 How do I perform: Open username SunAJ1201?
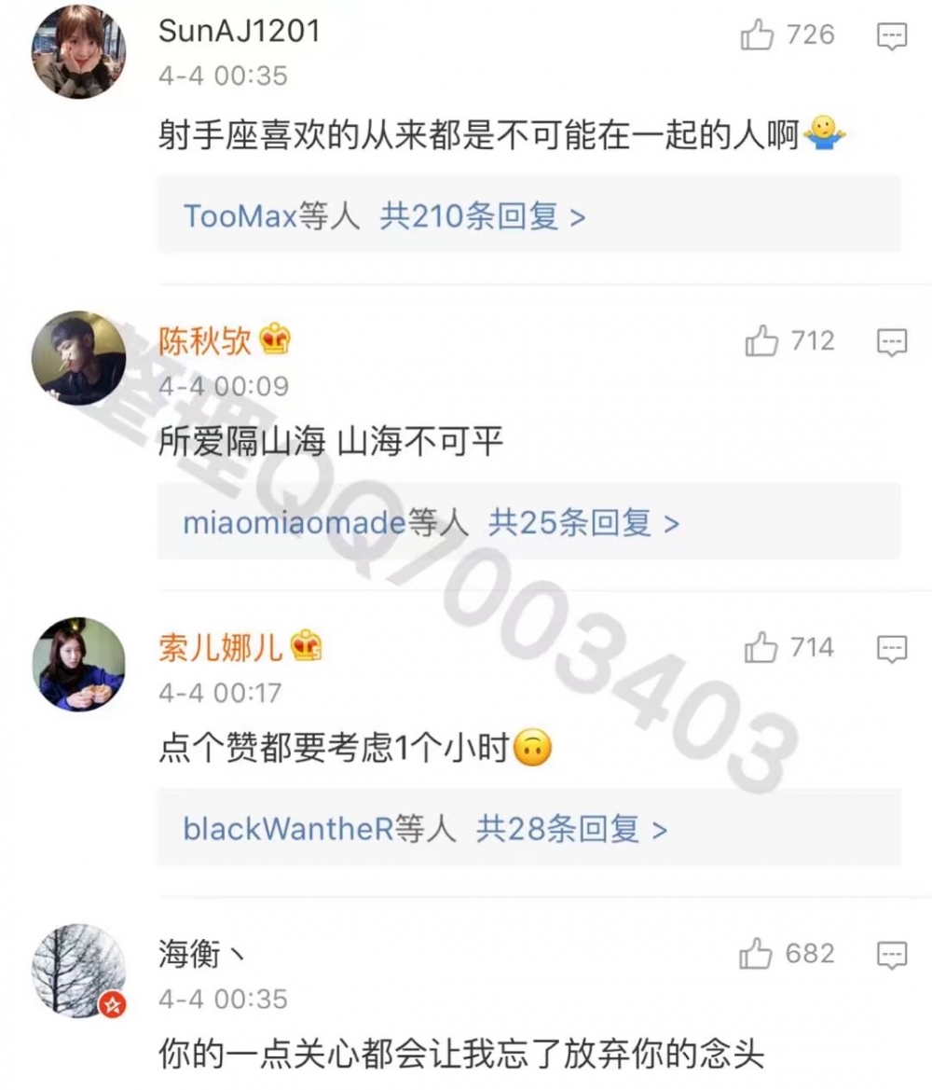(x=240, y=32)
